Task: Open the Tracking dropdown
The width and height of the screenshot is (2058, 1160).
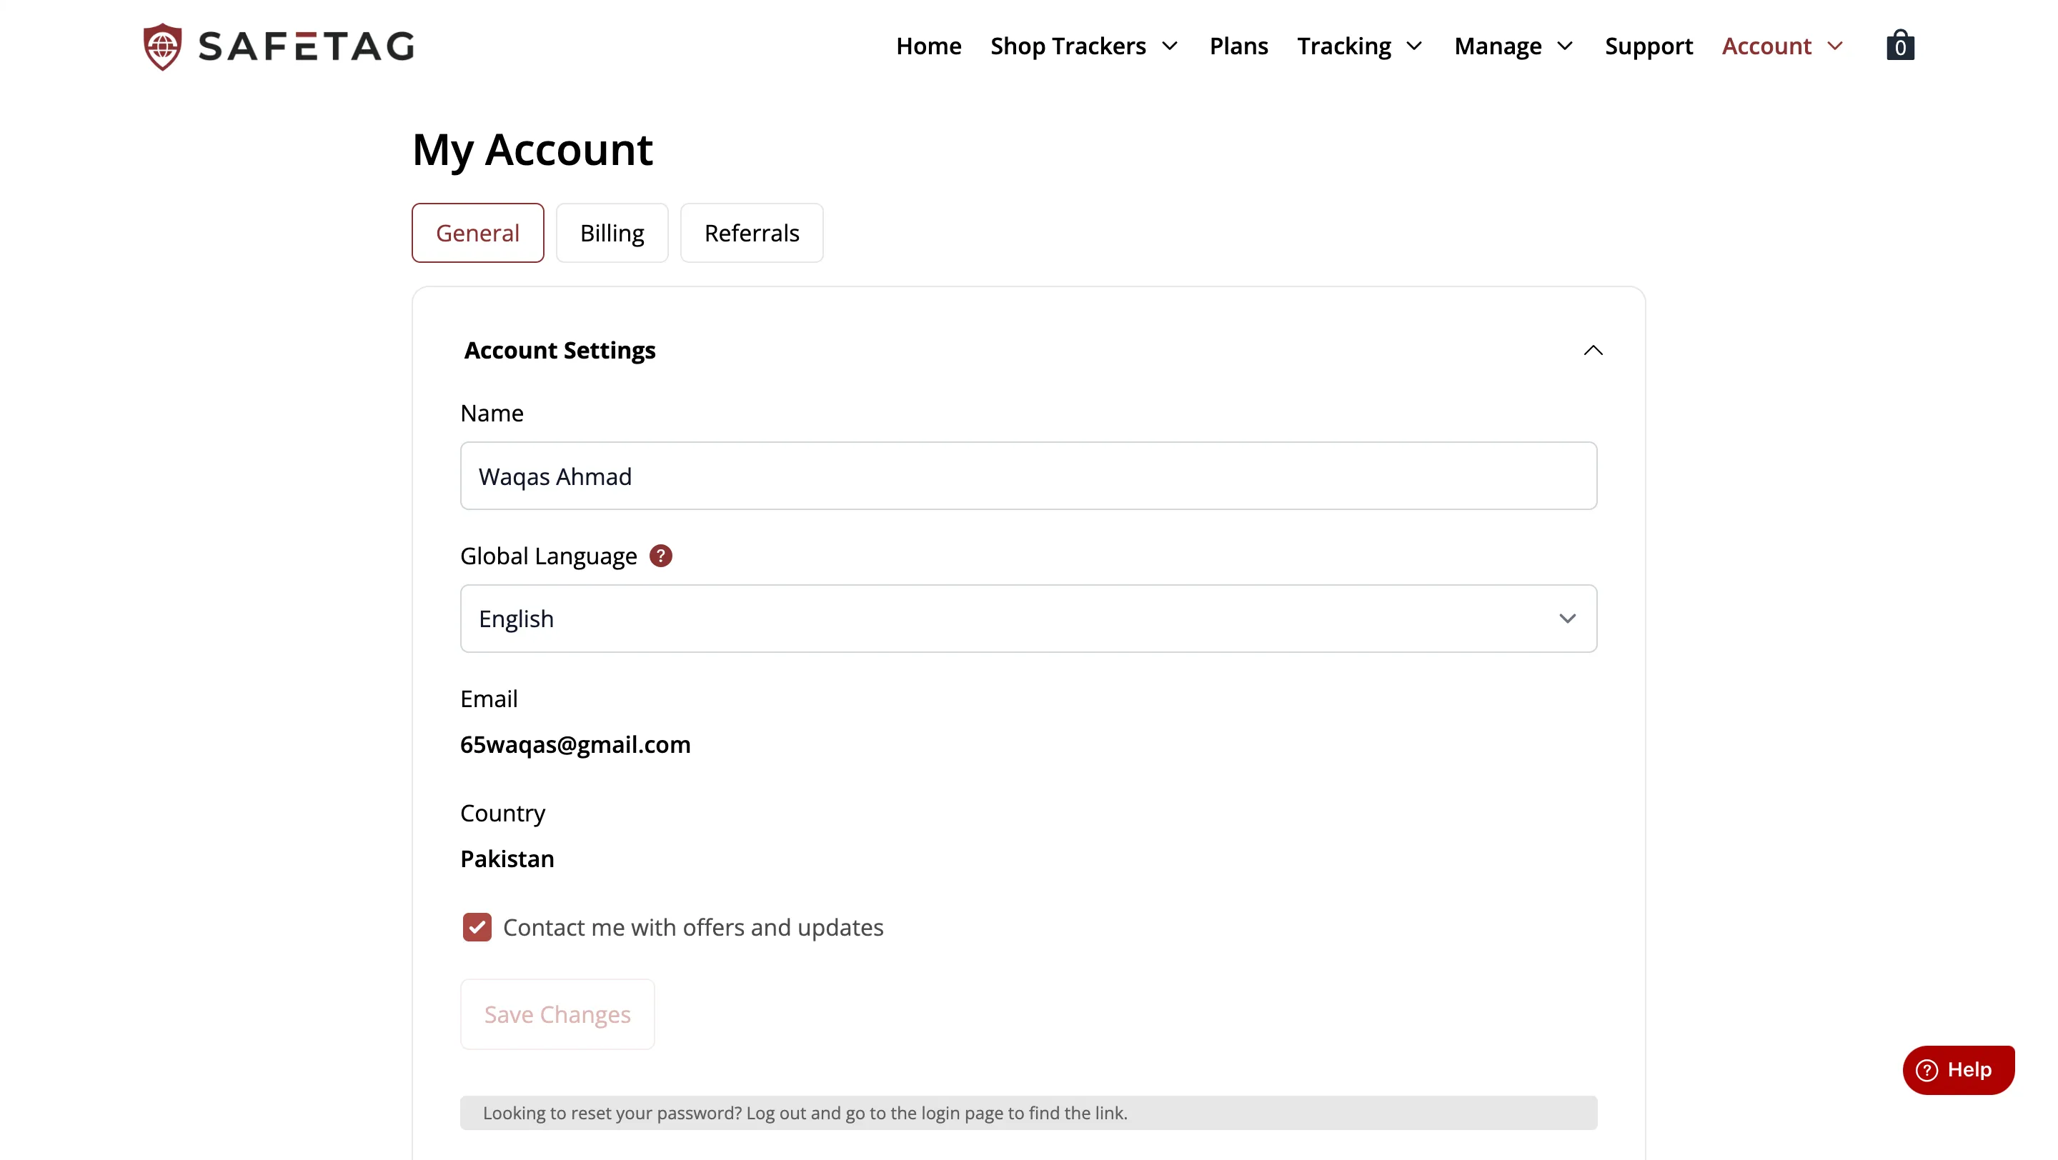Action: [1359, 46]
